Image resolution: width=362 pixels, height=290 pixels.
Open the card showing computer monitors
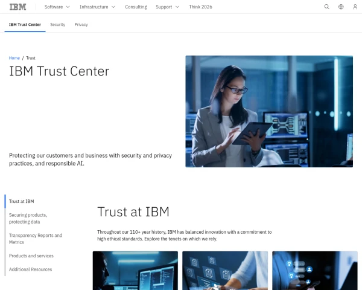(x=135, y=271)
